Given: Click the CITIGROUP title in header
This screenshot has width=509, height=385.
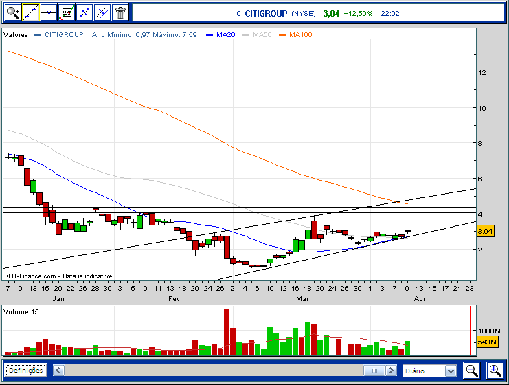Looking at the screenshot, I should point(266,13).
